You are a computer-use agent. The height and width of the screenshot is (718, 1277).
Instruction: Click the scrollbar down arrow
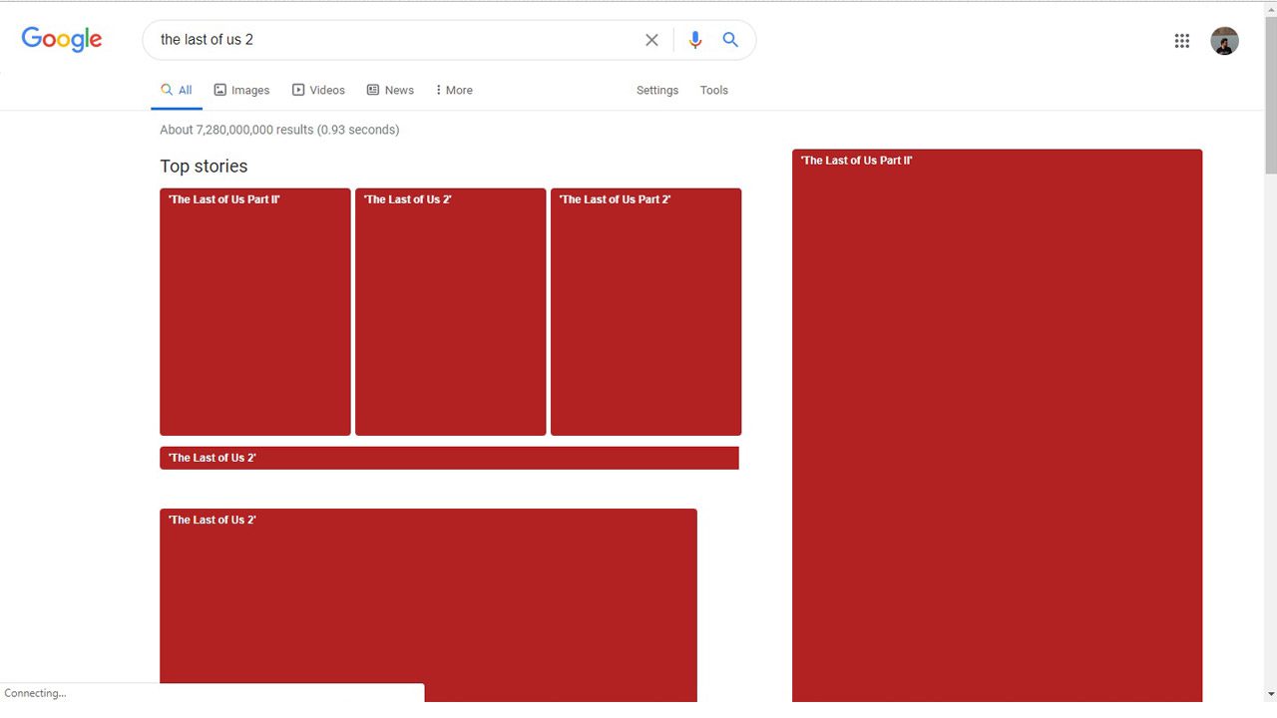tap(1270, 693)
